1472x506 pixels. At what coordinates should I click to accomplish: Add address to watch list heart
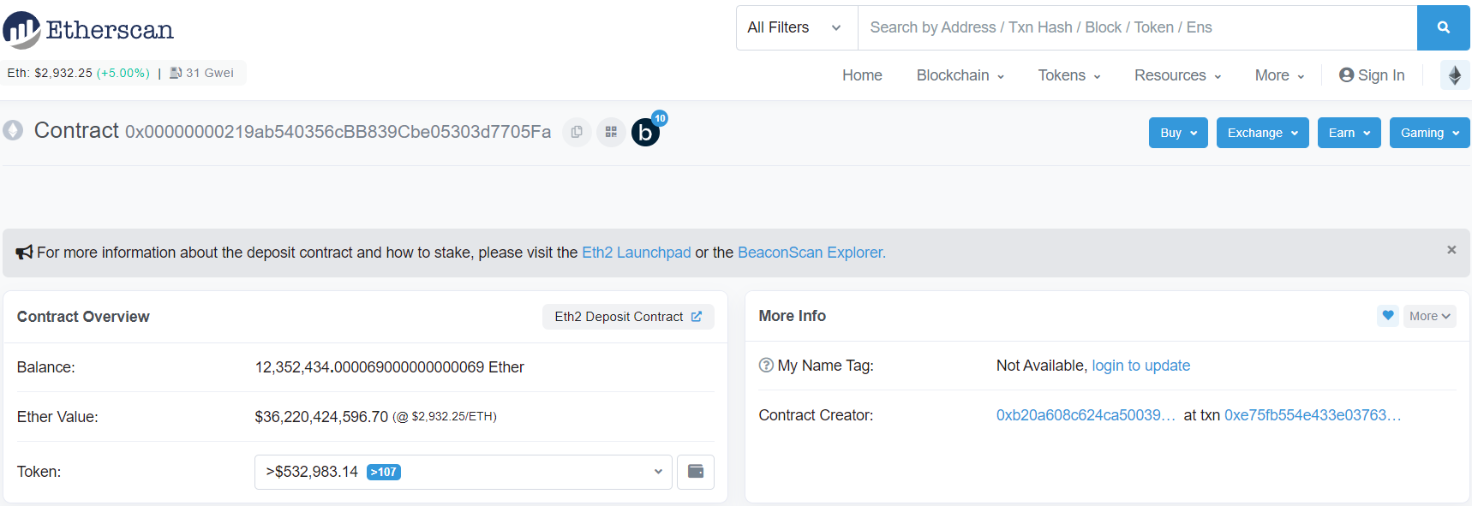[x=1388, y=316]
